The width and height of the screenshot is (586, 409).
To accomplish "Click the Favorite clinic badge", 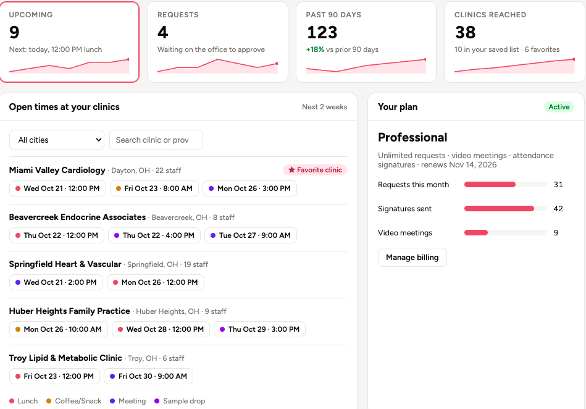I will [x=315, y=170].
